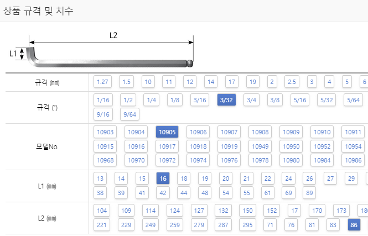
Task: Select L1 length 13 mm
Action: pyautogui.click(x=100, y=179)
